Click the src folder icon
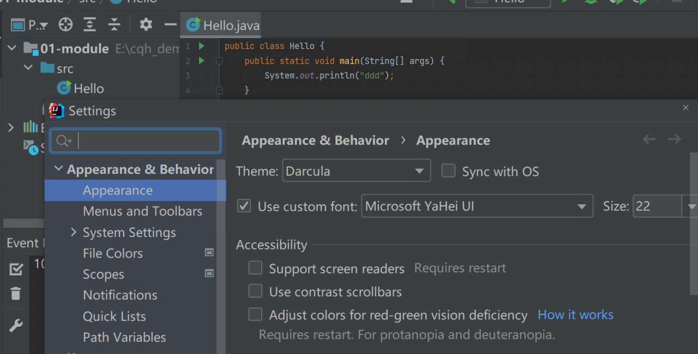The image size is (698, 354). 47,69
